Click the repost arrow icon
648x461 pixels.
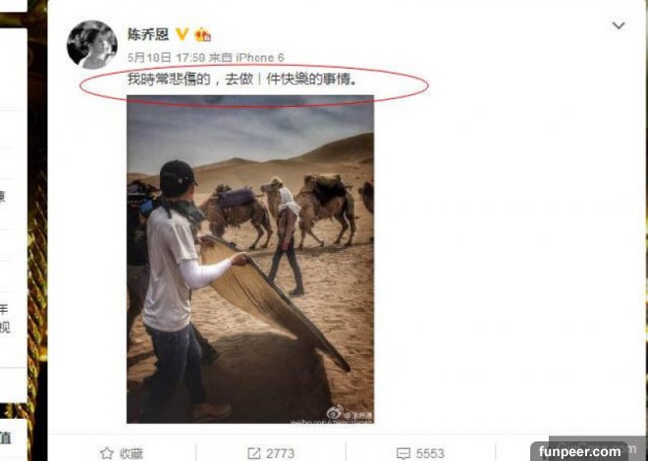coord(253,453)
